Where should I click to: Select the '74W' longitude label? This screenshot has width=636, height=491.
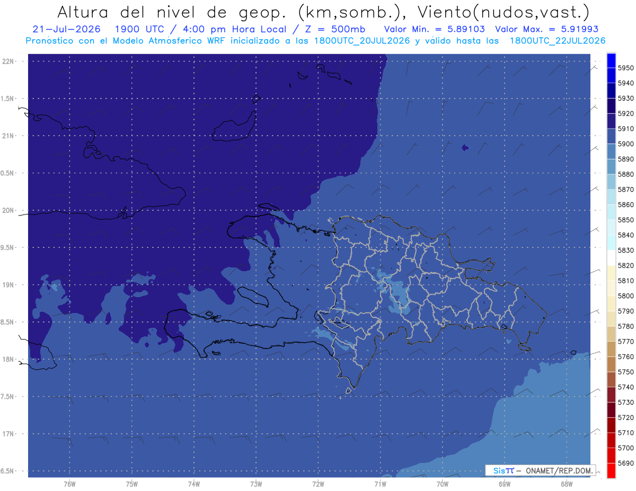[194, 485]
